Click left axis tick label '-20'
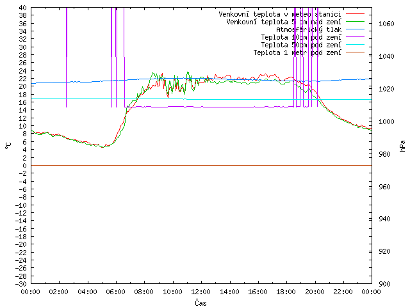The image size is (410, 307). [x=21, y=244]
